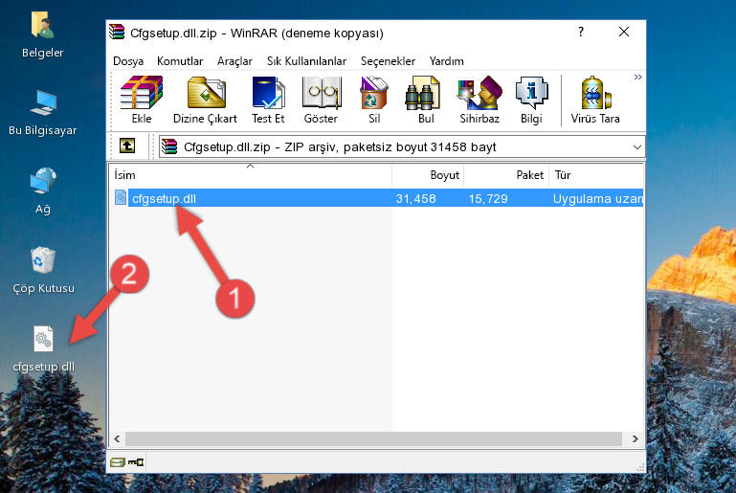Click the WinRAR title bar app icon
This screenshot has width=736, height=493.
click(x=117, y=32)
